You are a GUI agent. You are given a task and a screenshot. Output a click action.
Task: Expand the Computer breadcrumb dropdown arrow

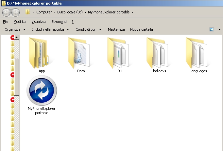coord(55,12)
